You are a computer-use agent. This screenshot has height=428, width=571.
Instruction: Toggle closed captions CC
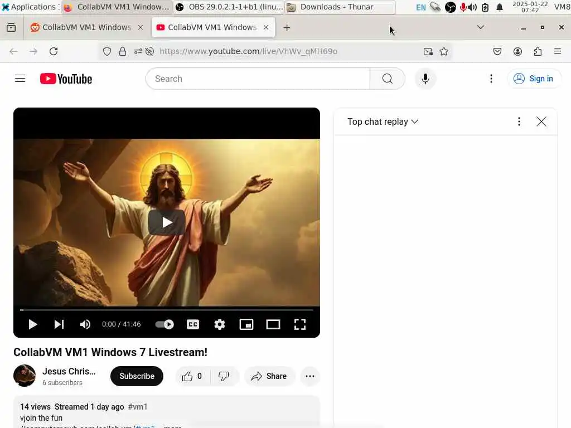192,324
